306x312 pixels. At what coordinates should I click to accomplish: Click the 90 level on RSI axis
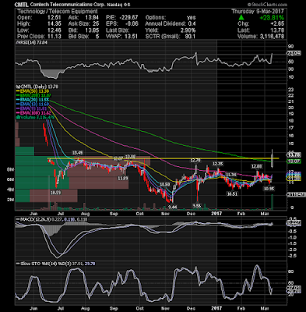(292, 47)
